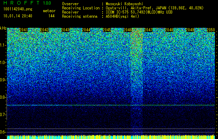Click the filename 1001142040.png
This screenshot has height=139, width=218.
coord(18,9)
